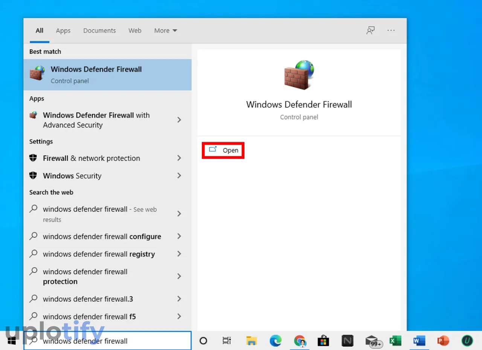Select Windows Defender Firewall best match result
482x350 pixels.
(x=107, y=75)
